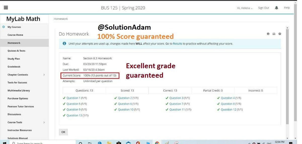Open Quizzes & Tests in sidebar
This screenshot has width=302, height=144.
click(x=16, y=51)
